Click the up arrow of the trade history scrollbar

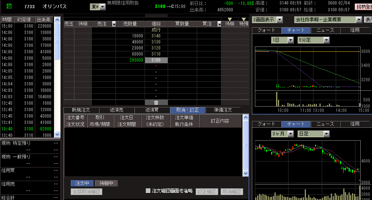pyautogui.click(x=57, y=20)
